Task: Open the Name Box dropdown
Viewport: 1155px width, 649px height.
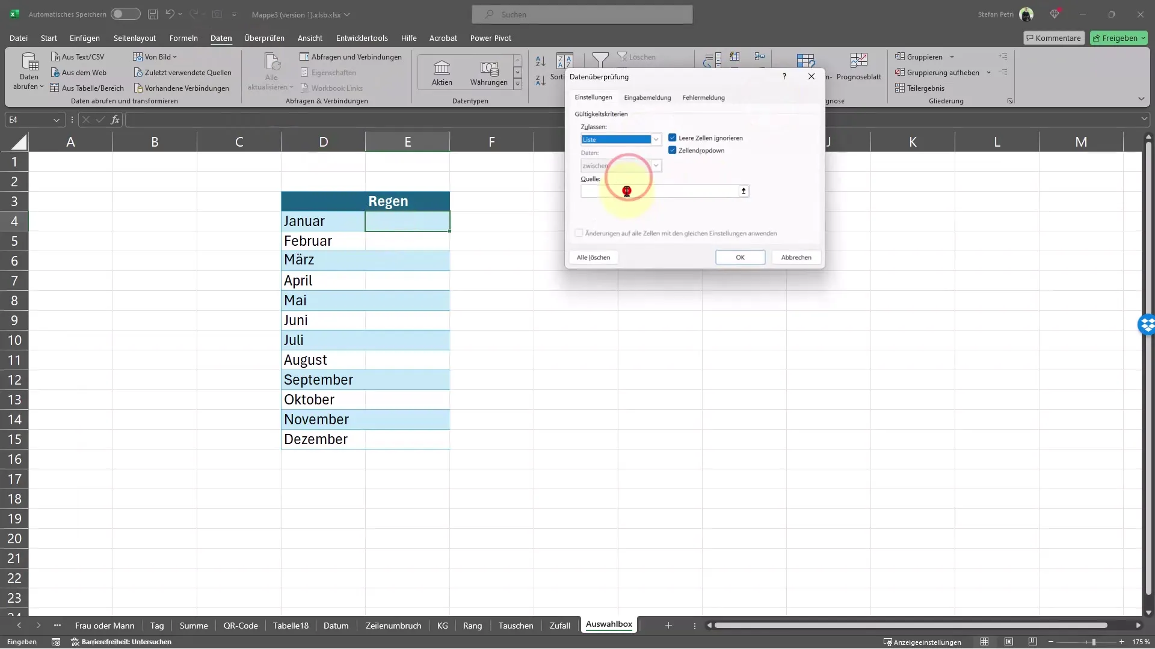Action: point(57,120)
